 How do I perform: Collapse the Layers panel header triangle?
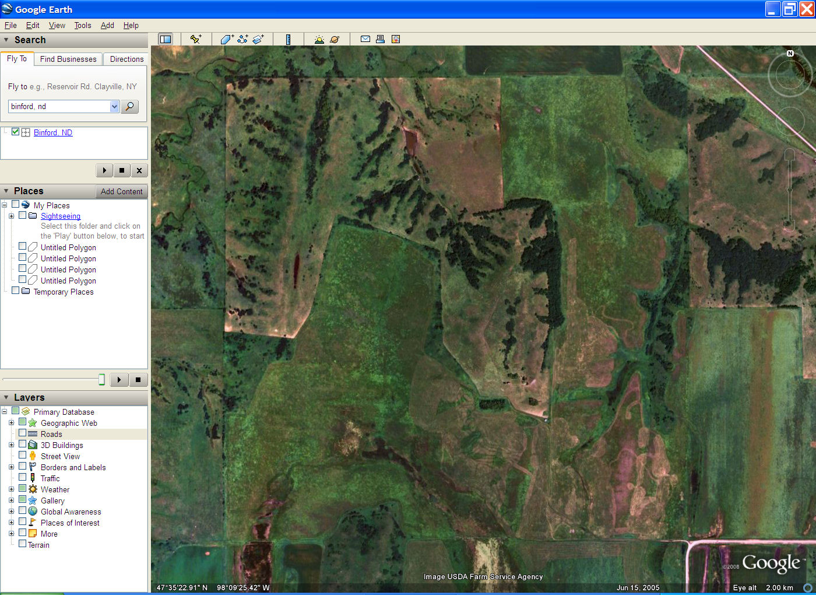pos(6,397)
